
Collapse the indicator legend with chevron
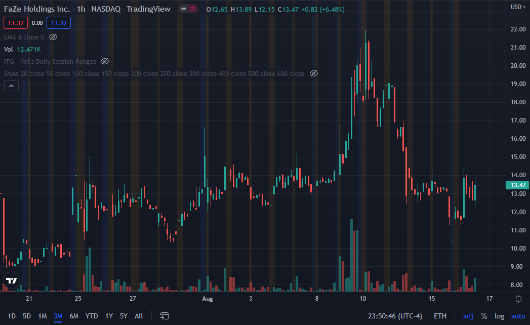point(11,86)
